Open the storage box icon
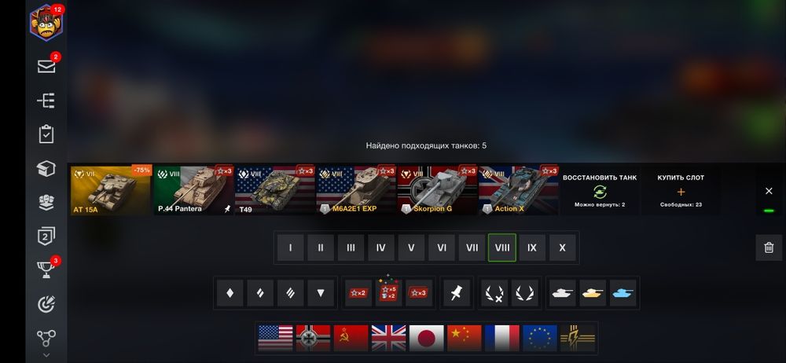This screenshot has width=786, height=363. pyautogui.click(x=46, y=169)
